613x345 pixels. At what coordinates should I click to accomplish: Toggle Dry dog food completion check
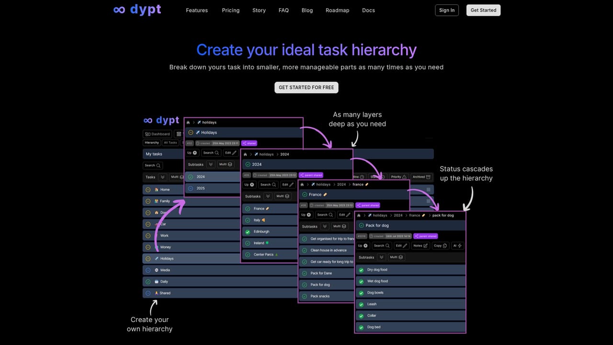pyautogui.click(x=362, y=270)
